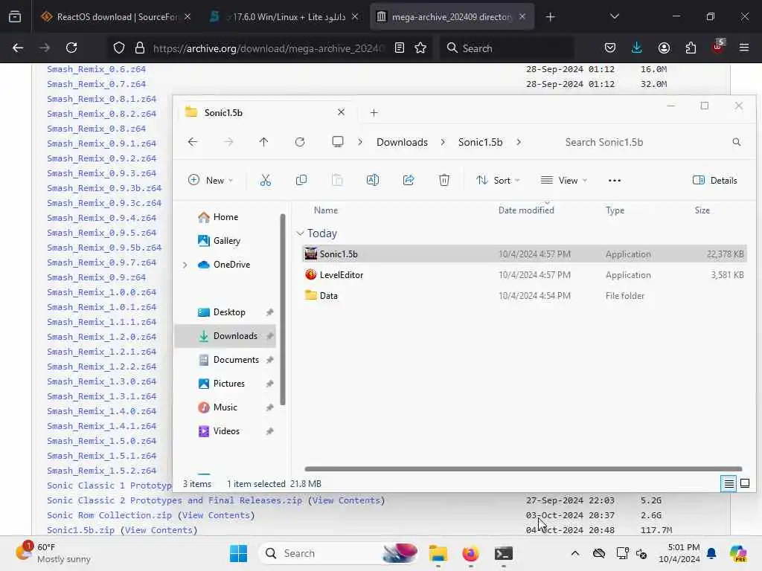This screenshot has height=571, width=762.
Task: Select the LevelEditor application file
Action: [x=524, y=275]
